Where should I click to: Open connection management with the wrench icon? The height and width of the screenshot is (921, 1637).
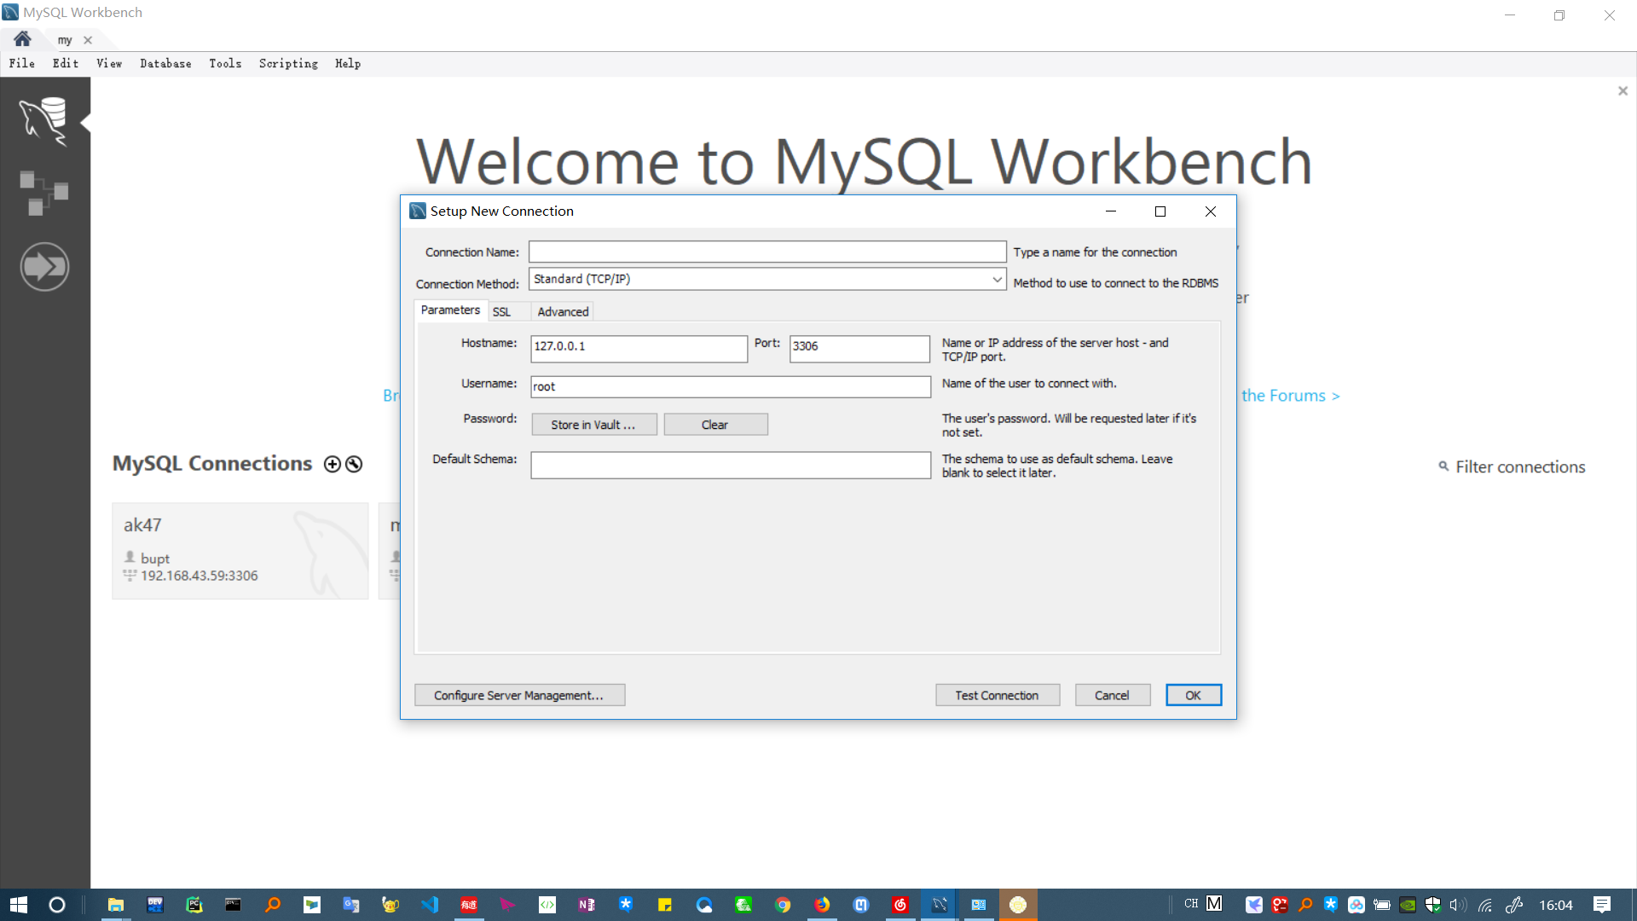(353, 464)
